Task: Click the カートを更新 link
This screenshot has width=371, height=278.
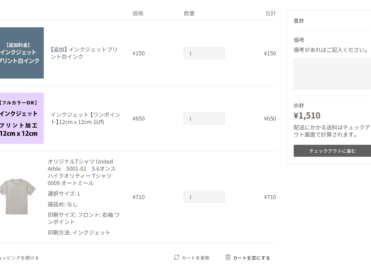Action: point(195,258)
